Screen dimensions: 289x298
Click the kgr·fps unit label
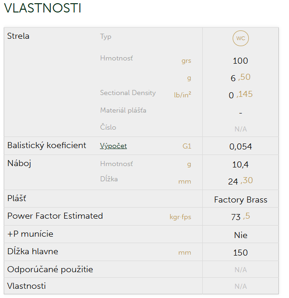(180, 217)
